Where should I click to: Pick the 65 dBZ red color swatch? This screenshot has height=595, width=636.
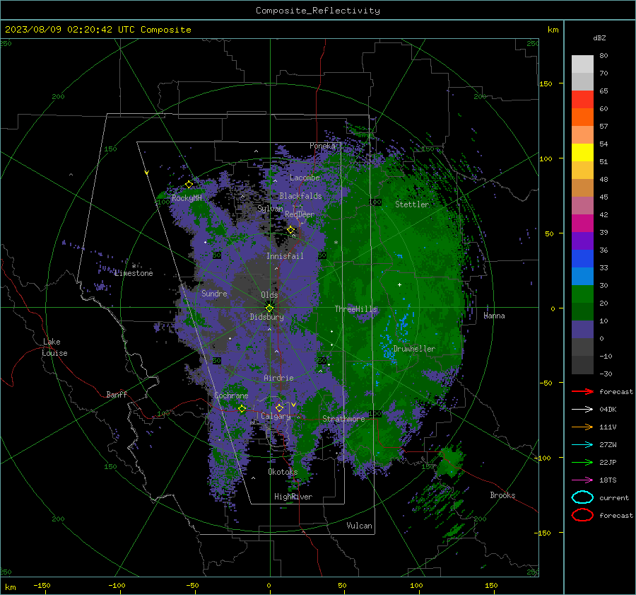(582, 100)
